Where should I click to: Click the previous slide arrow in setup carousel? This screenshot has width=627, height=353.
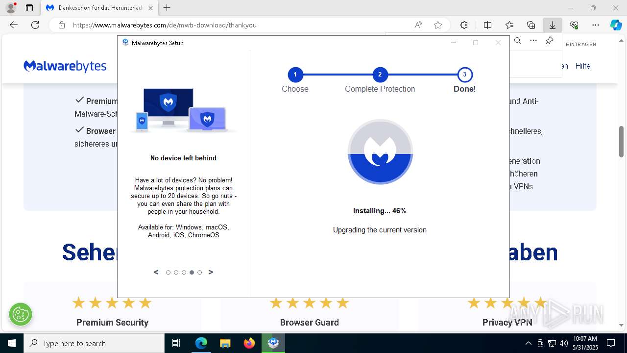156,272
